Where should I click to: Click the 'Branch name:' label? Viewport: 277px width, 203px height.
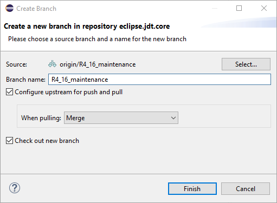click(25, 80)
